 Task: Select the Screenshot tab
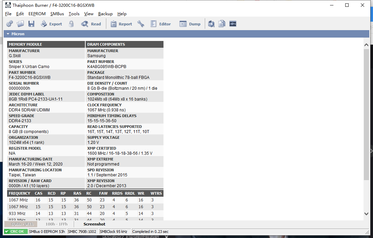pyautogui.click(x=94, y=224)
